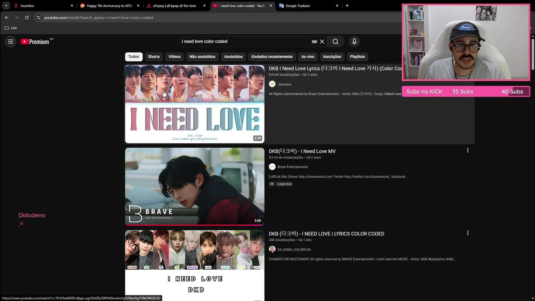Select the Todos filter chip
This screenshot has height=301, width=535.
[x=134, y=56]
